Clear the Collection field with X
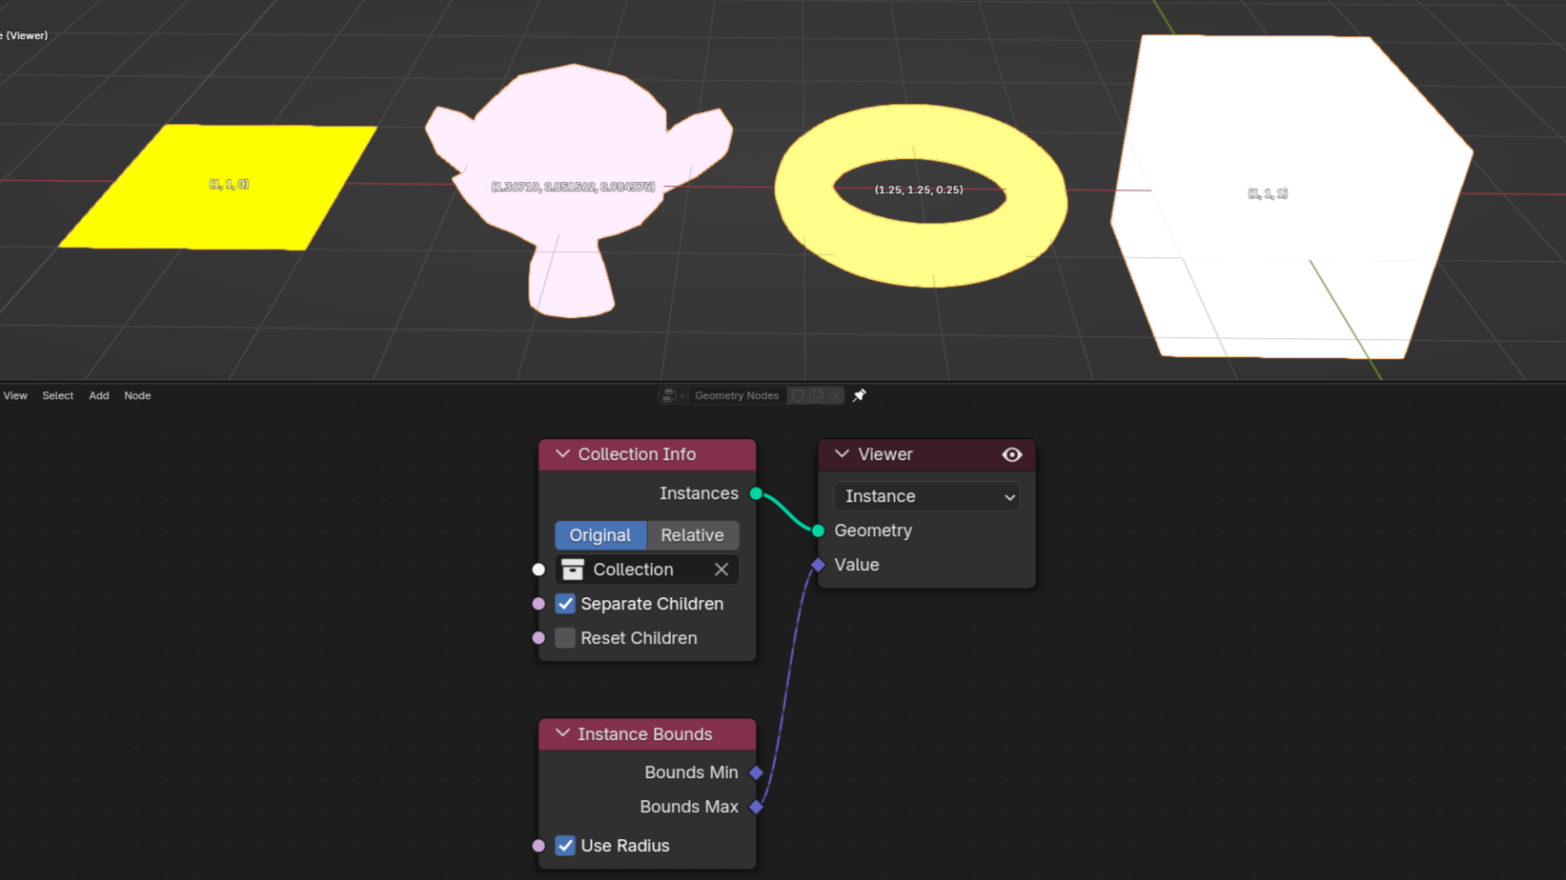This screenshot has height=880, width=1566. [721, 570]
